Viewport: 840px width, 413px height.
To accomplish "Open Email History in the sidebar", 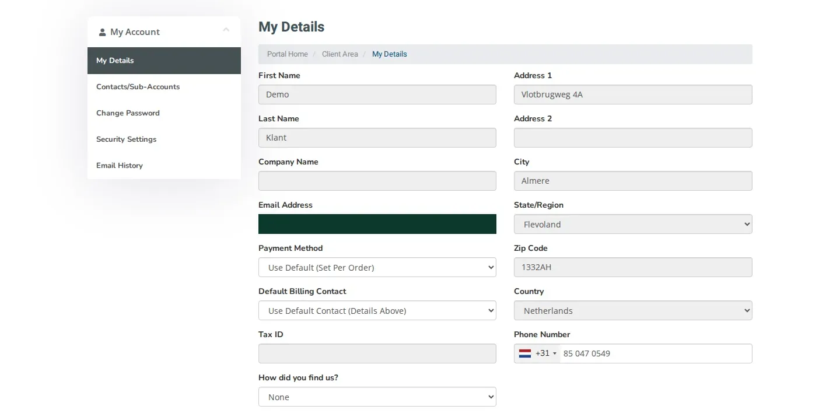I will click(164, 166).
